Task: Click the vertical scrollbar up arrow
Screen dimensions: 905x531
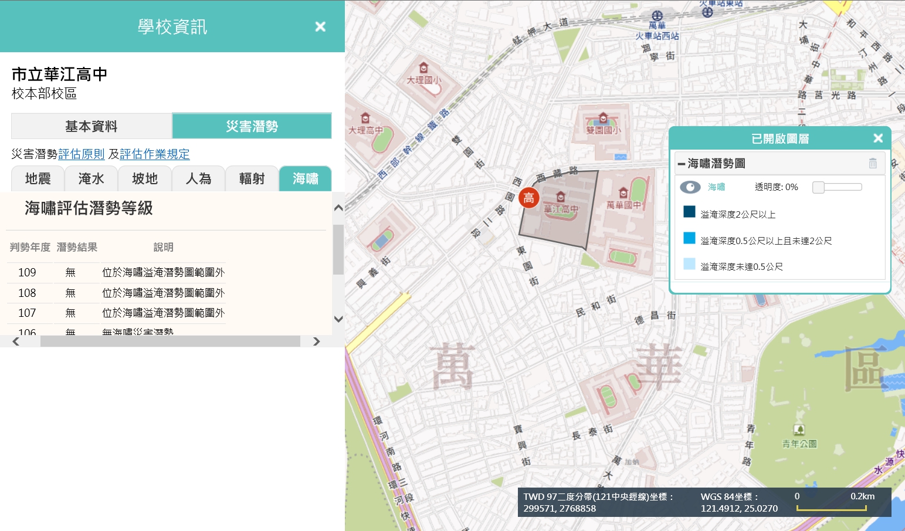Action: (x=338, y=208)
